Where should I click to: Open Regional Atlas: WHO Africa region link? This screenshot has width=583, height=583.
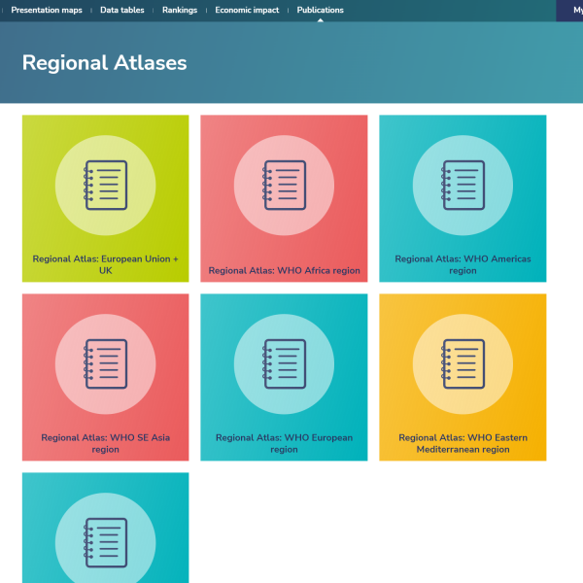[x=284, y=270]
